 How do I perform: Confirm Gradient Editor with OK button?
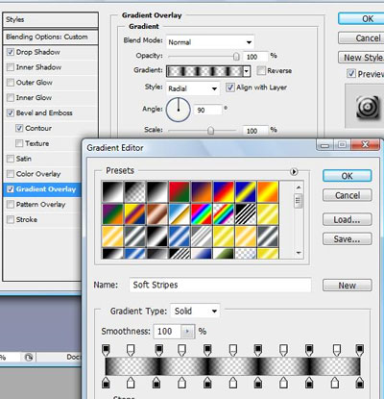point(348,176)
